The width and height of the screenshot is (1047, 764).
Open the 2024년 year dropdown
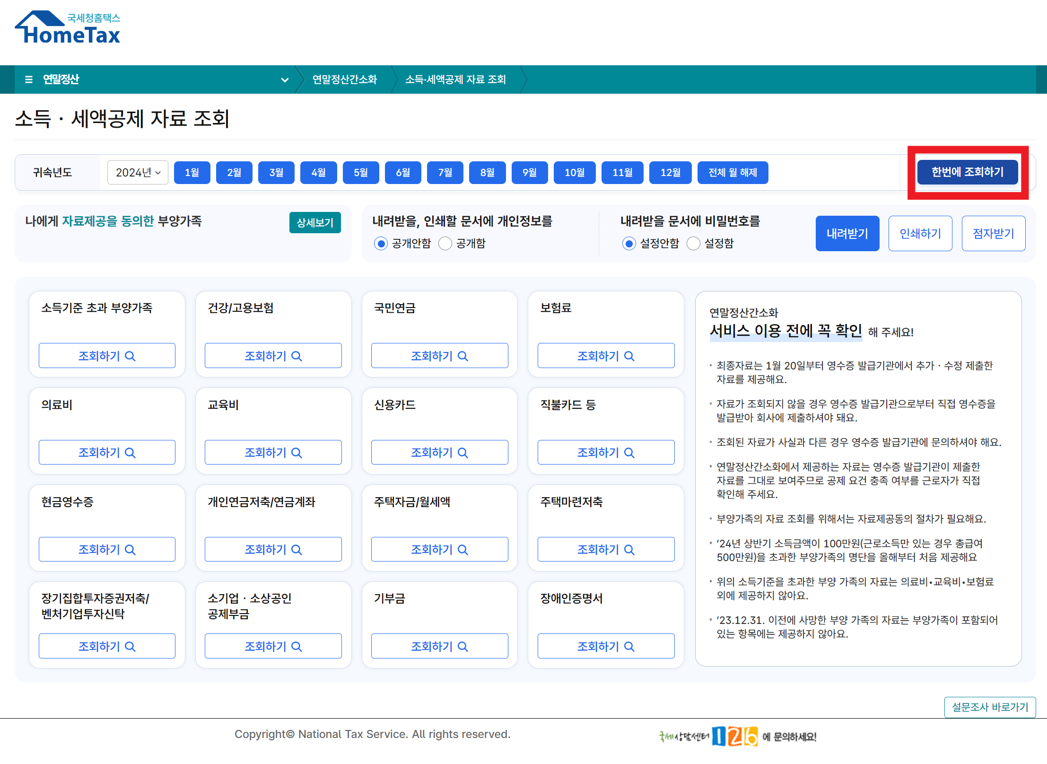click(137, 172)
